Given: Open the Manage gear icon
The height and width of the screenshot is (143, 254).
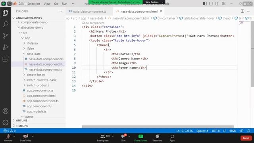Looking at the screenshot, I should (5, 122).
